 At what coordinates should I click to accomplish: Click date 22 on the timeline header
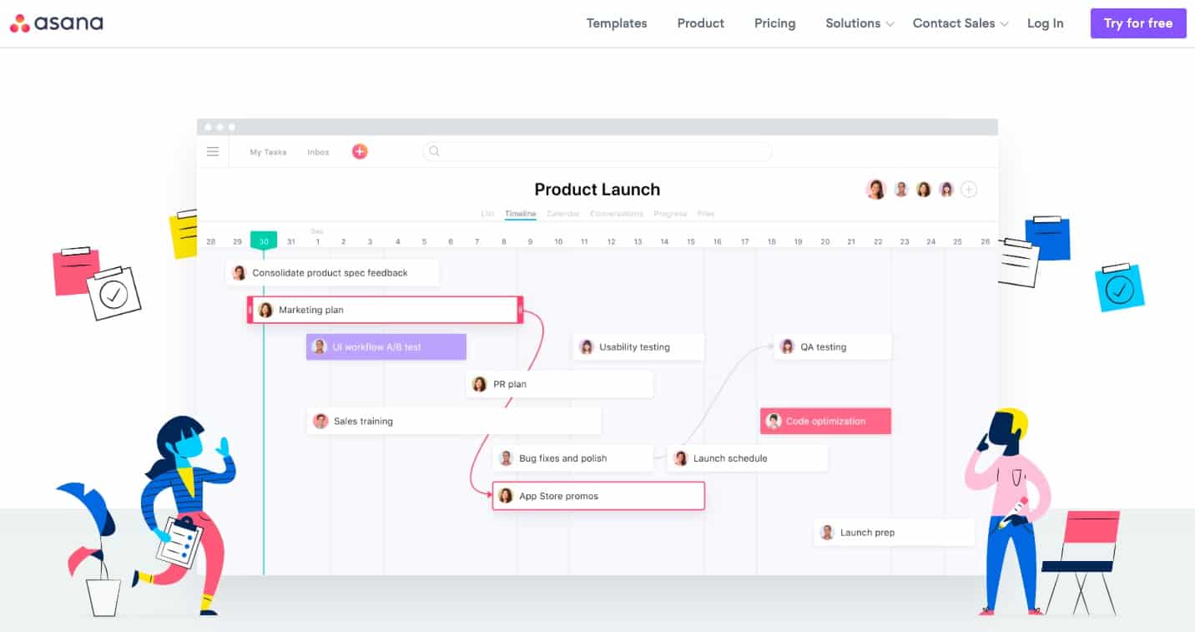878,241
